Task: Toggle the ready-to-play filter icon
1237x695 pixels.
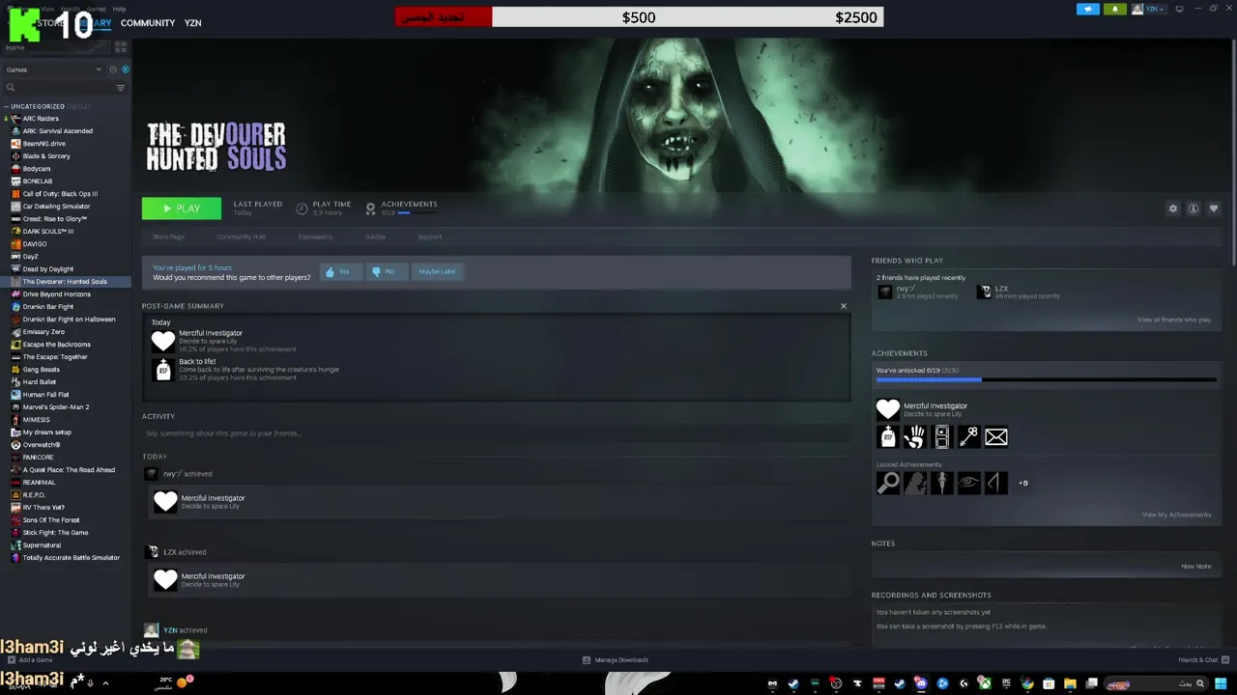Action: coord(126,69)
